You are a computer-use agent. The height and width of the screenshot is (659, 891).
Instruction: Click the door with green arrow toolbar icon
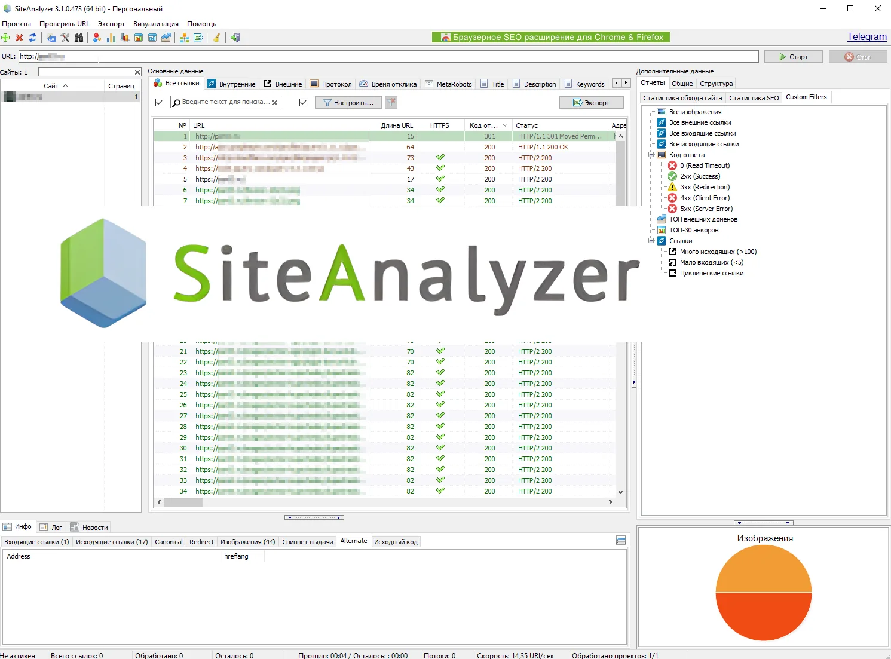[x=235, y=38]
